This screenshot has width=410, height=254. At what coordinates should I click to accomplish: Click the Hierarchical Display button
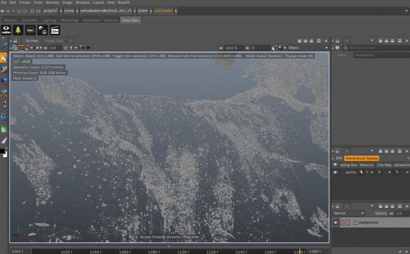362,158
